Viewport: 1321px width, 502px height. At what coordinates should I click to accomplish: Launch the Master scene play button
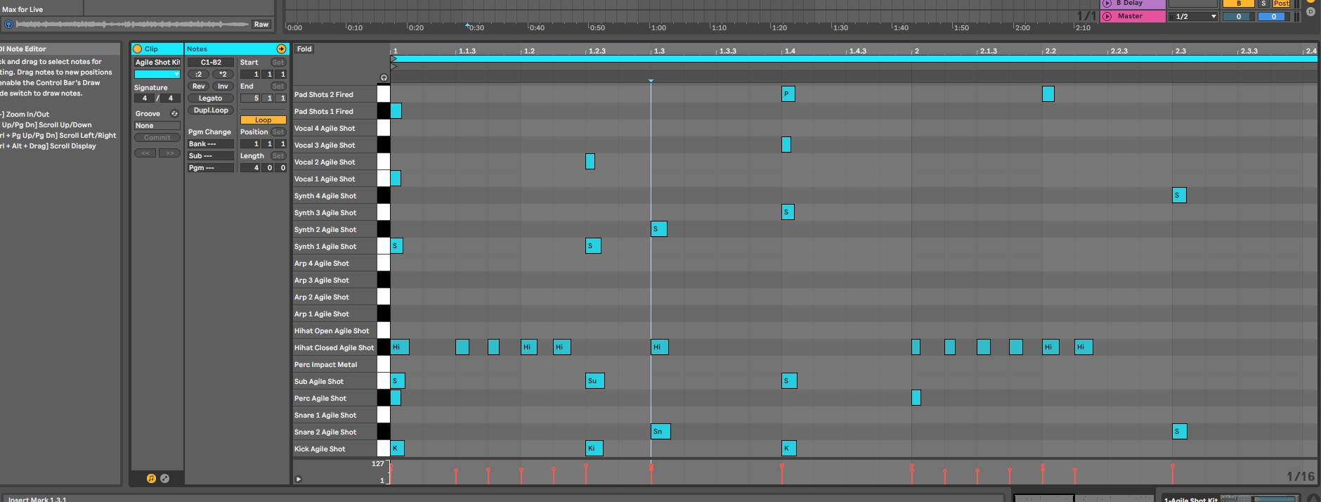click(1107, 16)
